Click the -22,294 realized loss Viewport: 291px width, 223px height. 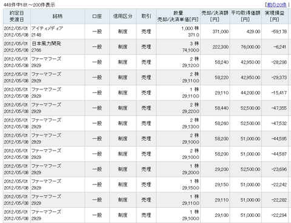point(279,215)
